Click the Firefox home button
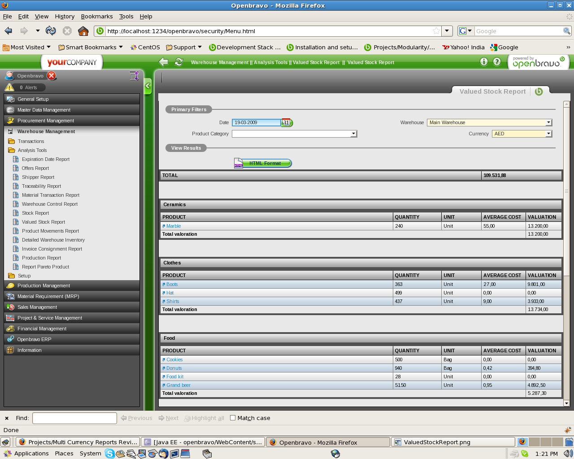574x459 pixels. point(83,31)
